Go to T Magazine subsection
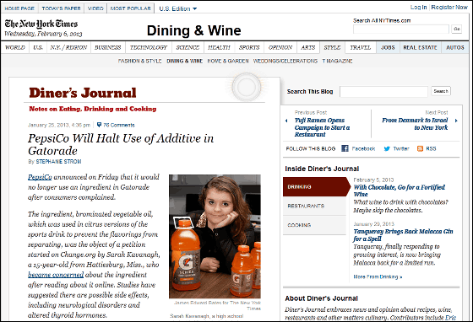This screenshot has height=322, width=473. pyautogui.click(x=337, y=61)
